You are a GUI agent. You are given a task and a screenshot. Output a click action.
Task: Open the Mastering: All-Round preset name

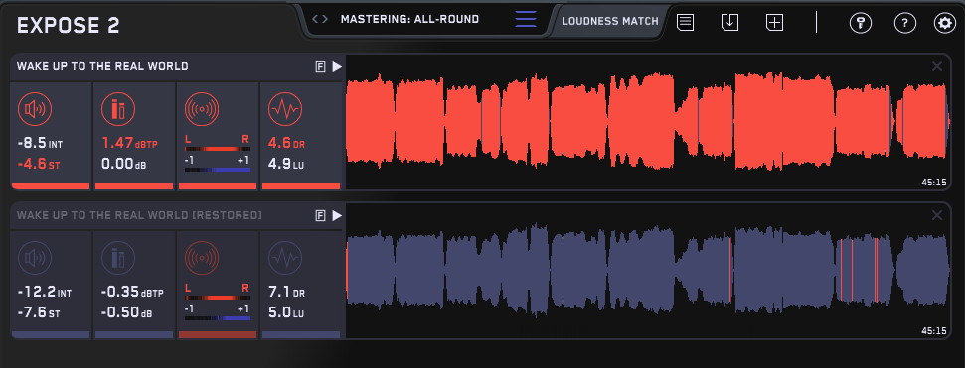coord(409,19)
